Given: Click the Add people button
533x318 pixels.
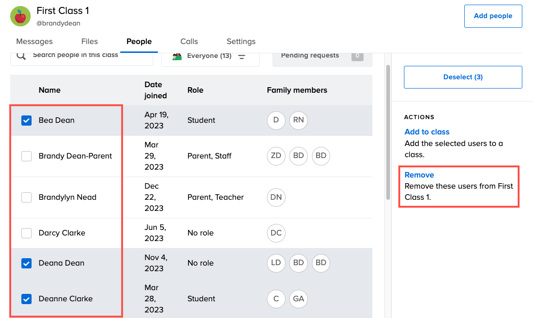Looking at the screenshot, I should pyautogui.click(x=493, y=16).
